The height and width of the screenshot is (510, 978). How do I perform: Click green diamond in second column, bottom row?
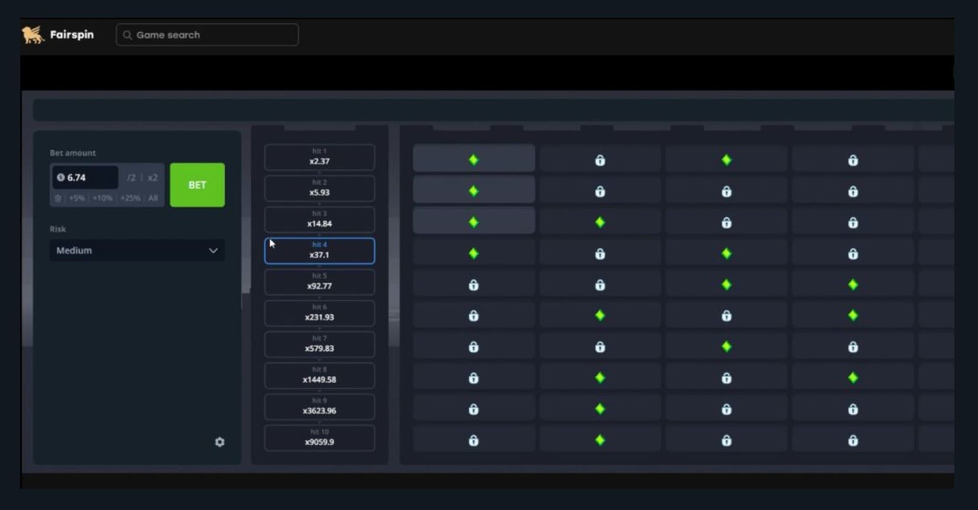(x=600, y=440)
